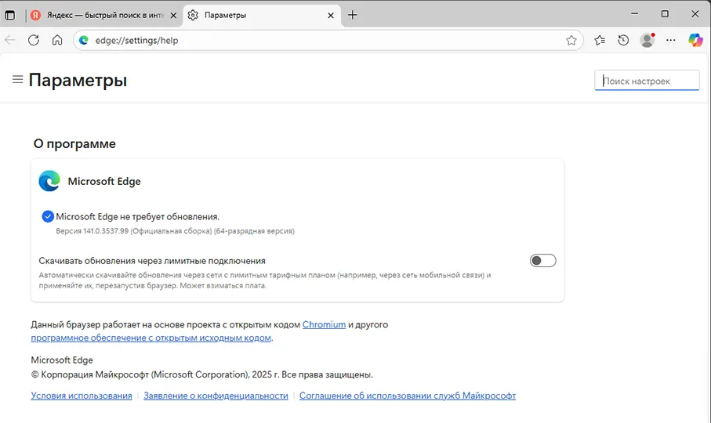Click the Поиск настроек search field
Viewport: 711px width, 423px height.
pyautogui.click(x=647, y=81)
